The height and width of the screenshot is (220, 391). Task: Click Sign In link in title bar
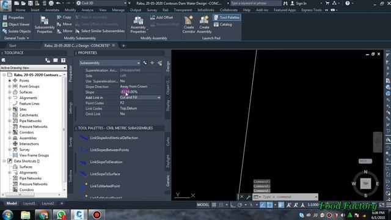coord(299,3)
